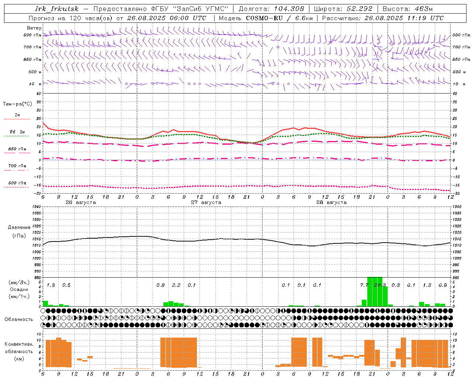Click the provider text "ЗапСиб УГМС"
The height and width of the screenshot is (377, 472).
coord(201,9)
